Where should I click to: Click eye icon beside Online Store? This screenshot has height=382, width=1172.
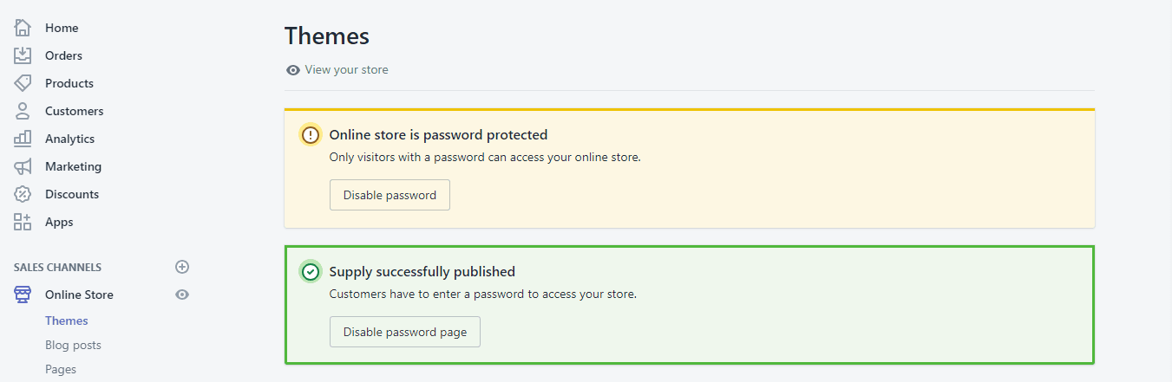click(182, 295)
